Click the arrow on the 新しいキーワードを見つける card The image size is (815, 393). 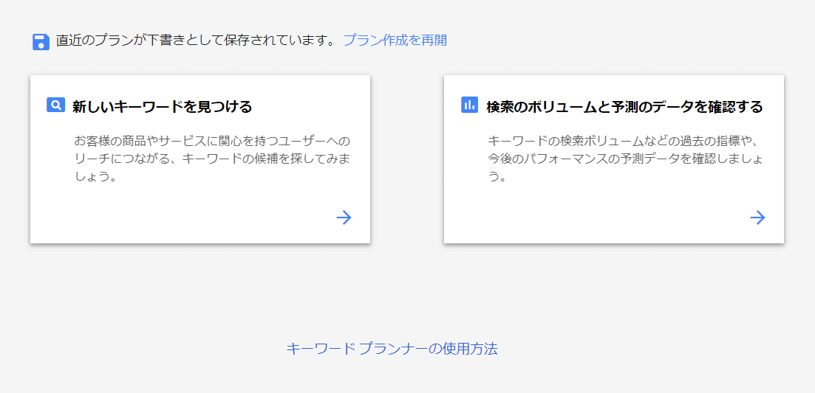[344, 218]
